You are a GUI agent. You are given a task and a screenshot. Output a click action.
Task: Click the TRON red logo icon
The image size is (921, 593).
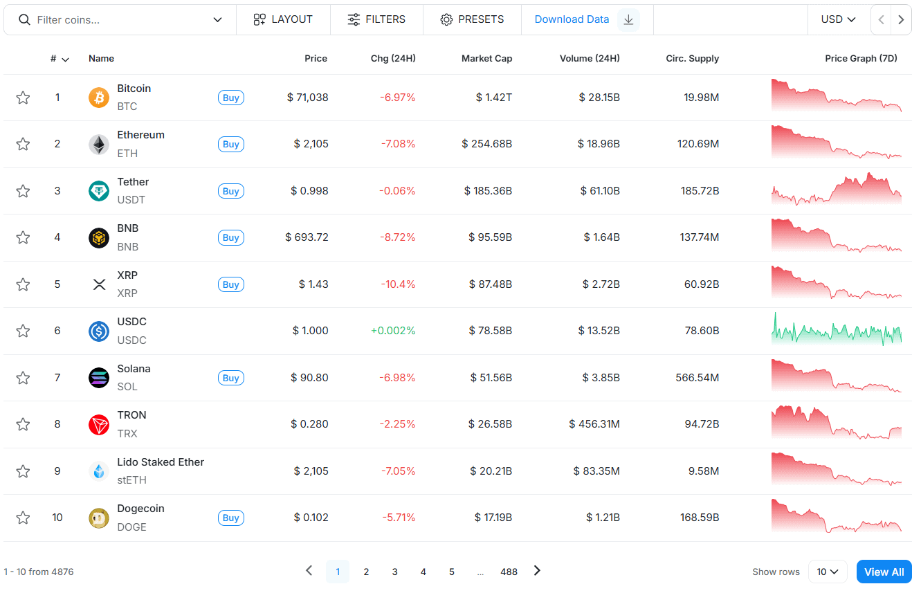point(99,424)
